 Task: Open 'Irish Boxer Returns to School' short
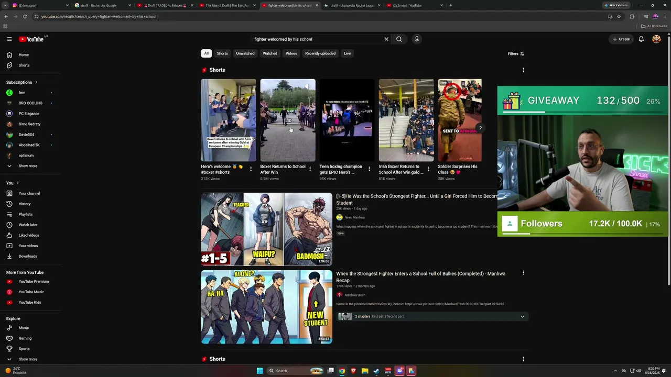(x=406, y=120)
